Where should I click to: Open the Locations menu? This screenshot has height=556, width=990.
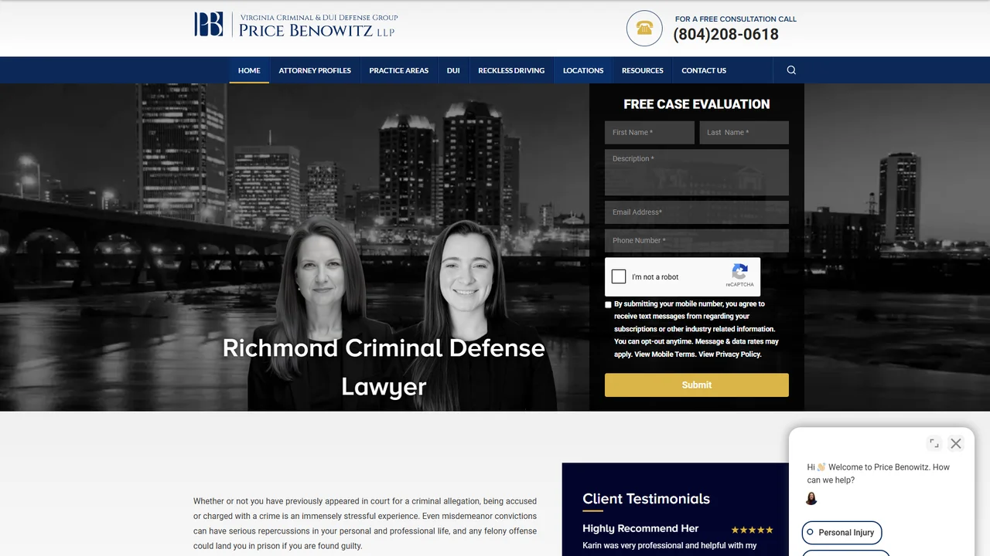coord(583,70)
